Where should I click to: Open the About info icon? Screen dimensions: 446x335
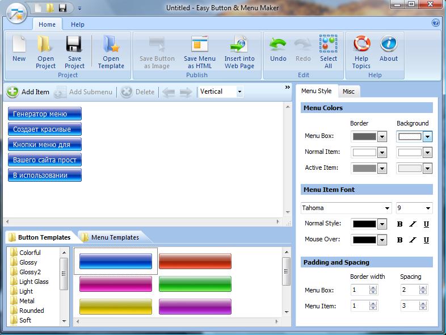click(x=389, y=49)
